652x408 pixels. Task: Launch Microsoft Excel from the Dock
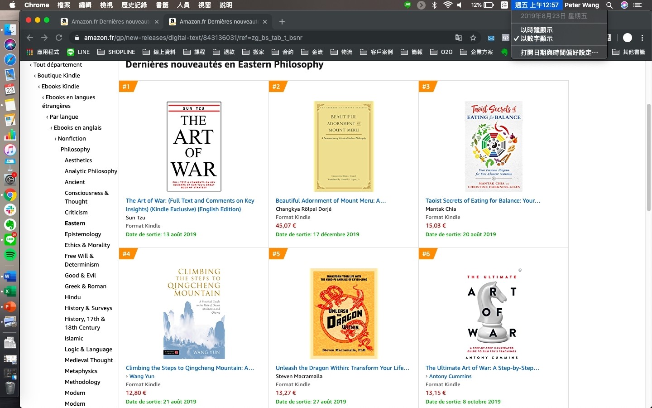click(x=10, y=291)
